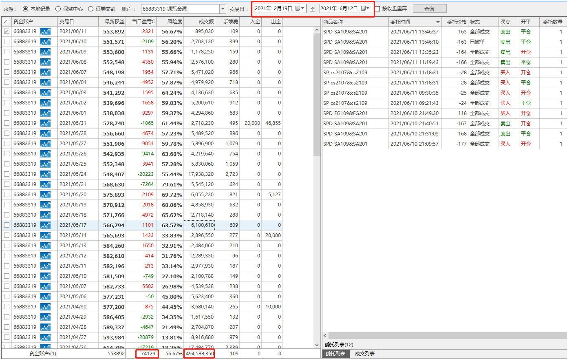This screenshot has width=567, height=359.
Task: Click chart icon in 2021/05/17 row
Action: pos(45,225)
